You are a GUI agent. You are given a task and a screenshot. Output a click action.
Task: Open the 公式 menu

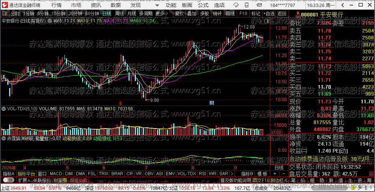click(203, 5)
